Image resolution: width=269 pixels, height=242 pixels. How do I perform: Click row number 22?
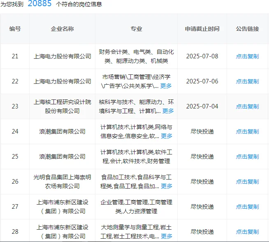15,81
